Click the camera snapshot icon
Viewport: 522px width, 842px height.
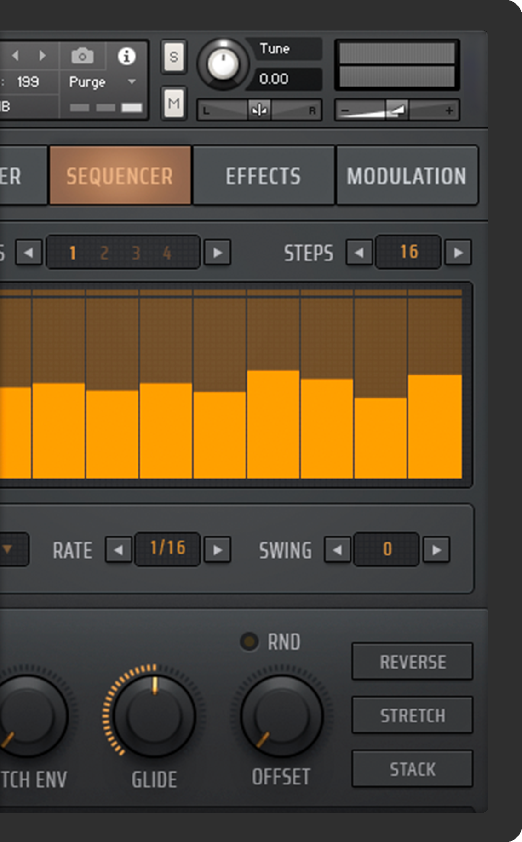coord(82,56)
